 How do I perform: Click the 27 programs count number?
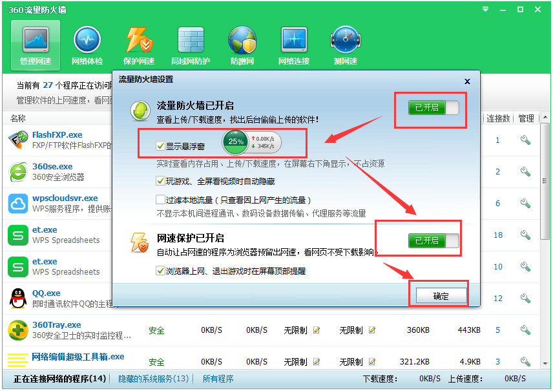point(48,85)
